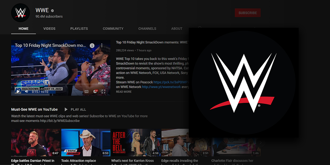Open the three-dot menu on featured video
The image size is (330, 165).
click(x=102, y=46)
